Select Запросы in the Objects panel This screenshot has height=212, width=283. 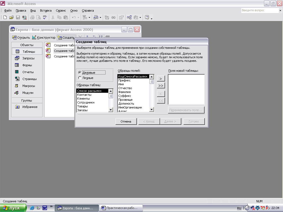tap(27, 58)
